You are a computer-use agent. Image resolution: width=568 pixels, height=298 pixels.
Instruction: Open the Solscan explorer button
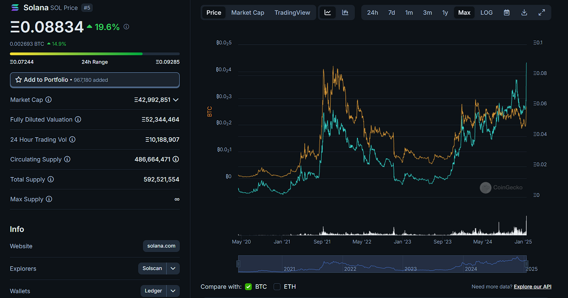(152, 268)
